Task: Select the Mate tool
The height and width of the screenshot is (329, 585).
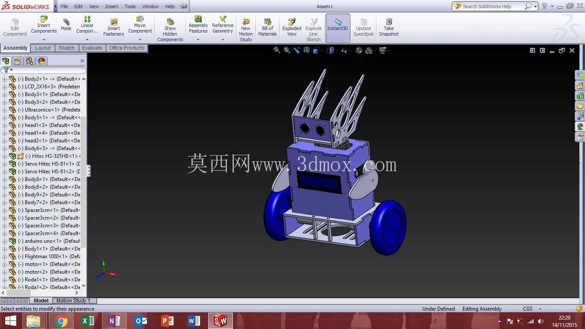Action: coord(66,25)
